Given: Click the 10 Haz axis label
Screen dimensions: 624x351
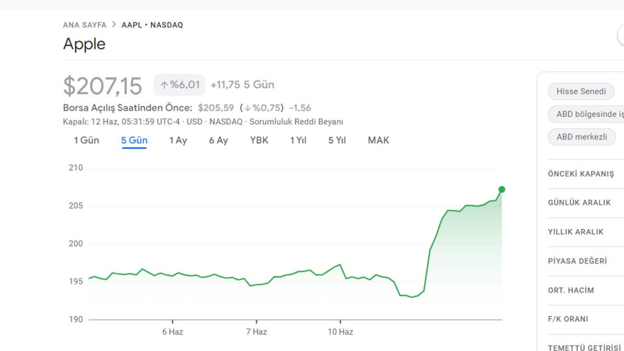Looking at the screenshot, I should click(x=341, y=332).
